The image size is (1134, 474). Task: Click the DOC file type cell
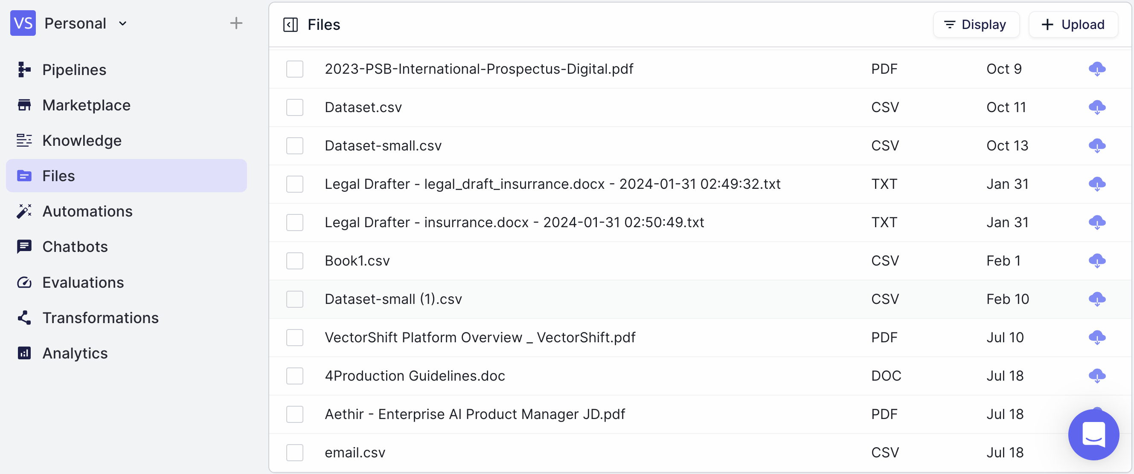[x=886, y=376]
